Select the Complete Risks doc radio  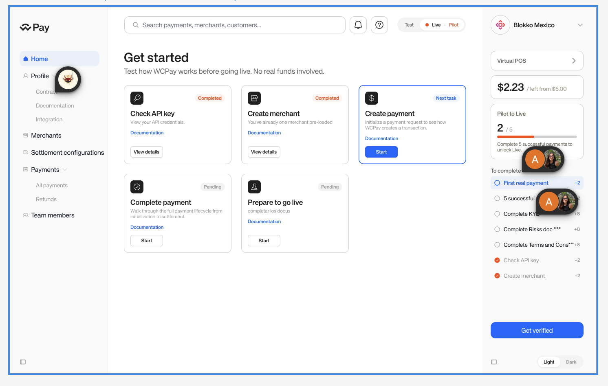(497, 229)
